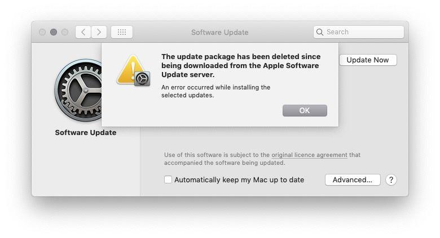Viewport: 440px width, 238px height.
Task: Enable Automatically keep my Mac up to date
Action: pyautogui.click(x=168, y=179)
